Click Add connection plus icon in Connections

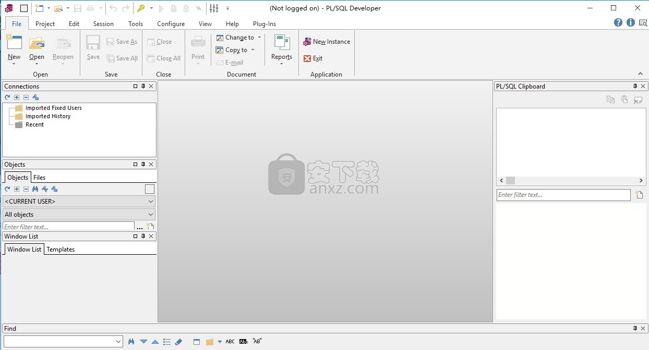(17, 97)
